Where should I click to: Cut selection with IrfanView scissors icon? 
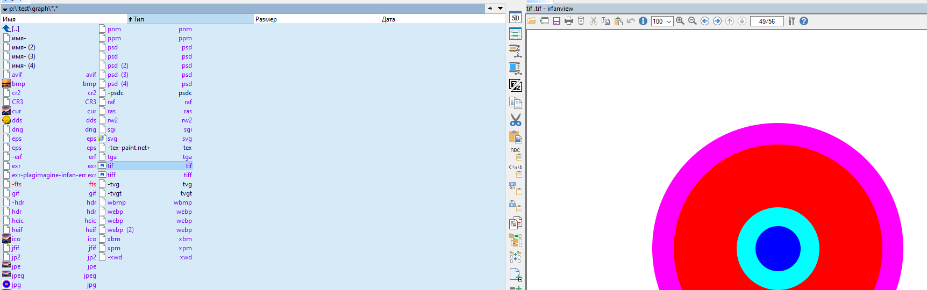[x=594, y=21]
